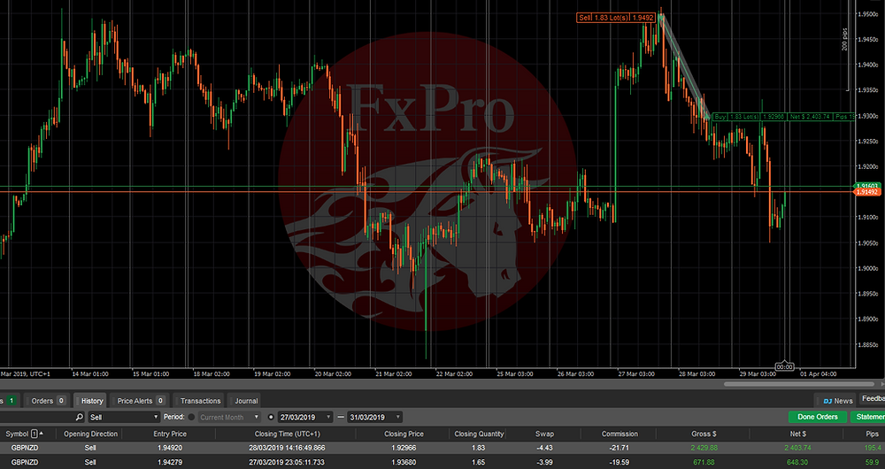Select GBPNZD row with entry price 1.94279
885x469 pixels.
coord(442,462)
